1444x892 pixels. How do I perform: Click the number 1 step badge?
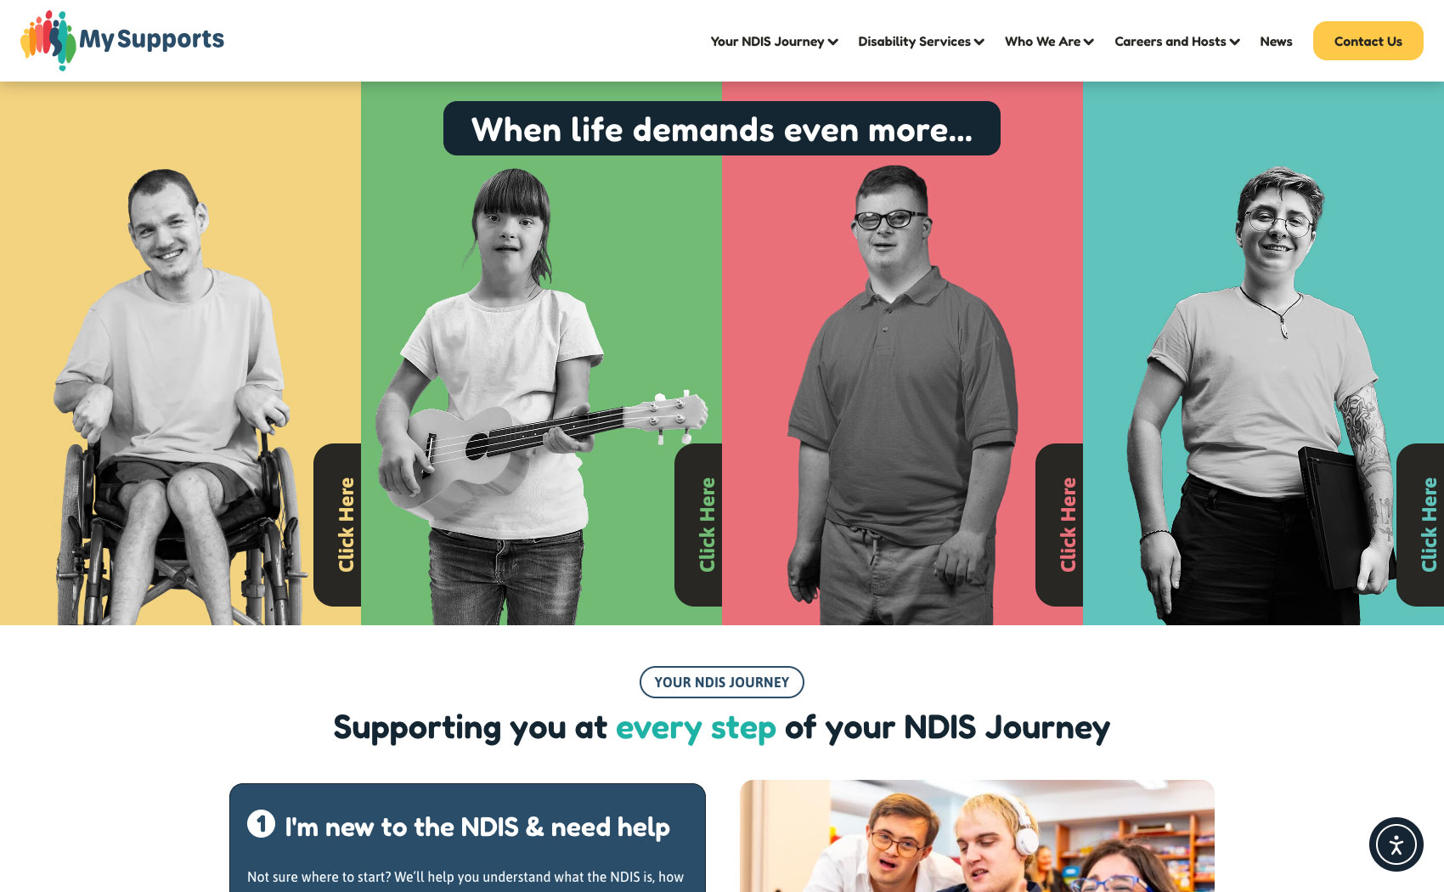point(261,823)
